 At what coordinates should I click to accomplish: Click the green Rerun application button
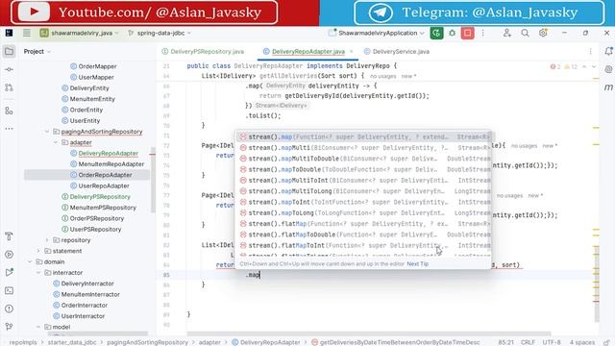(x=436, y=33)
